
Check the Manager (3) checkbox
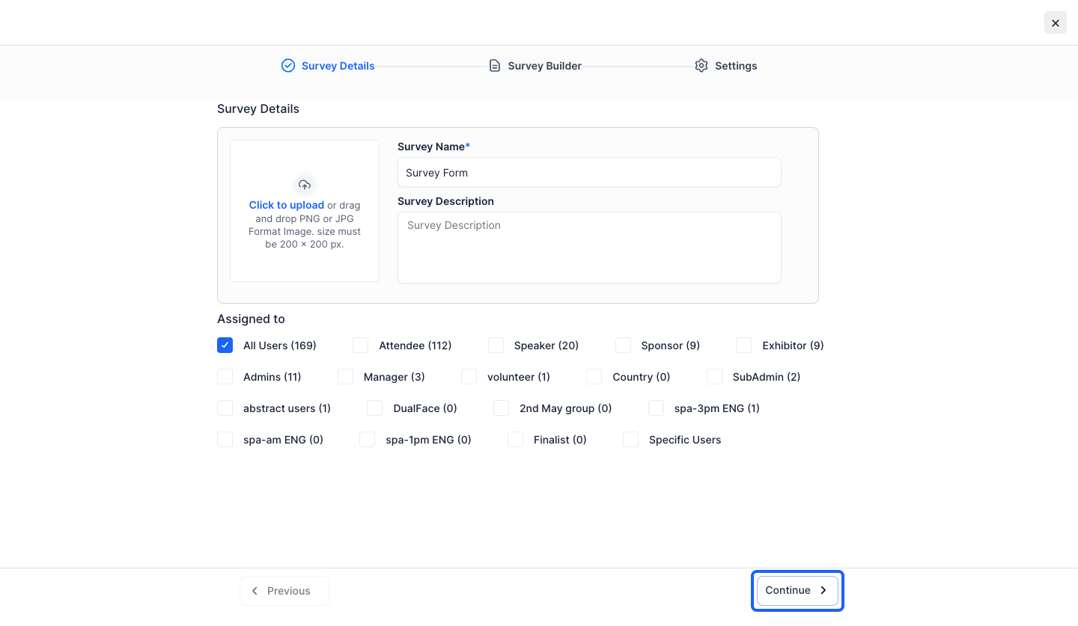click(345, 377)
